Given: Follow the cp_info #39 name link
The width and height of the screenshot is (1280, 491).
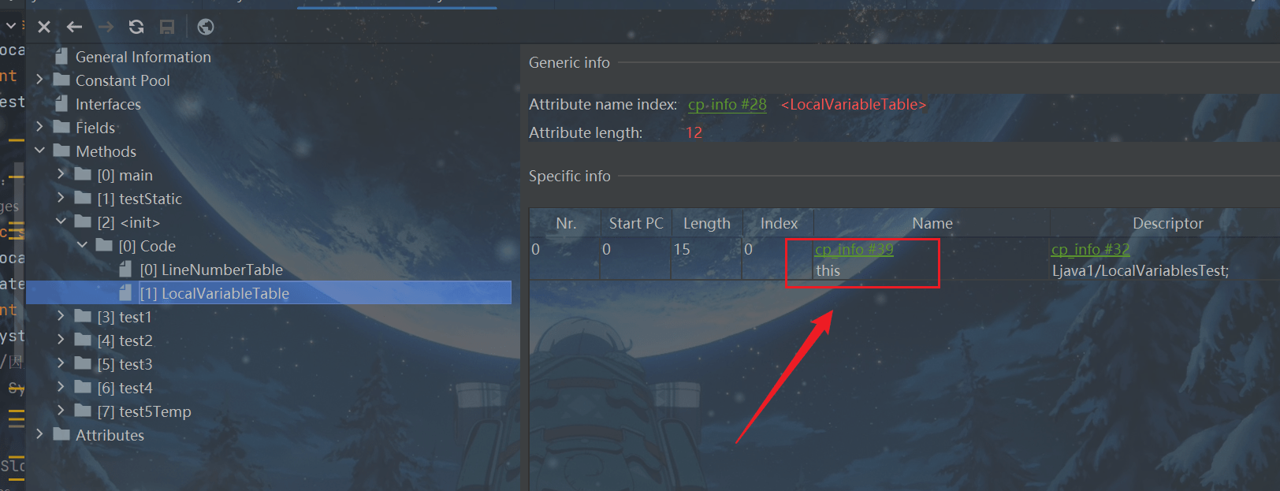Looking at the screenshot, I should 854,250.
